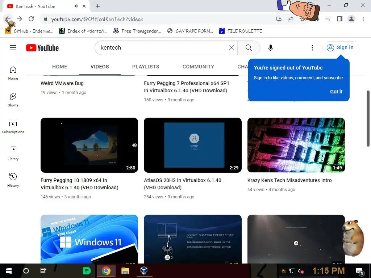
Task: Click the Sign in button
Action: click(x=341, y=47)
